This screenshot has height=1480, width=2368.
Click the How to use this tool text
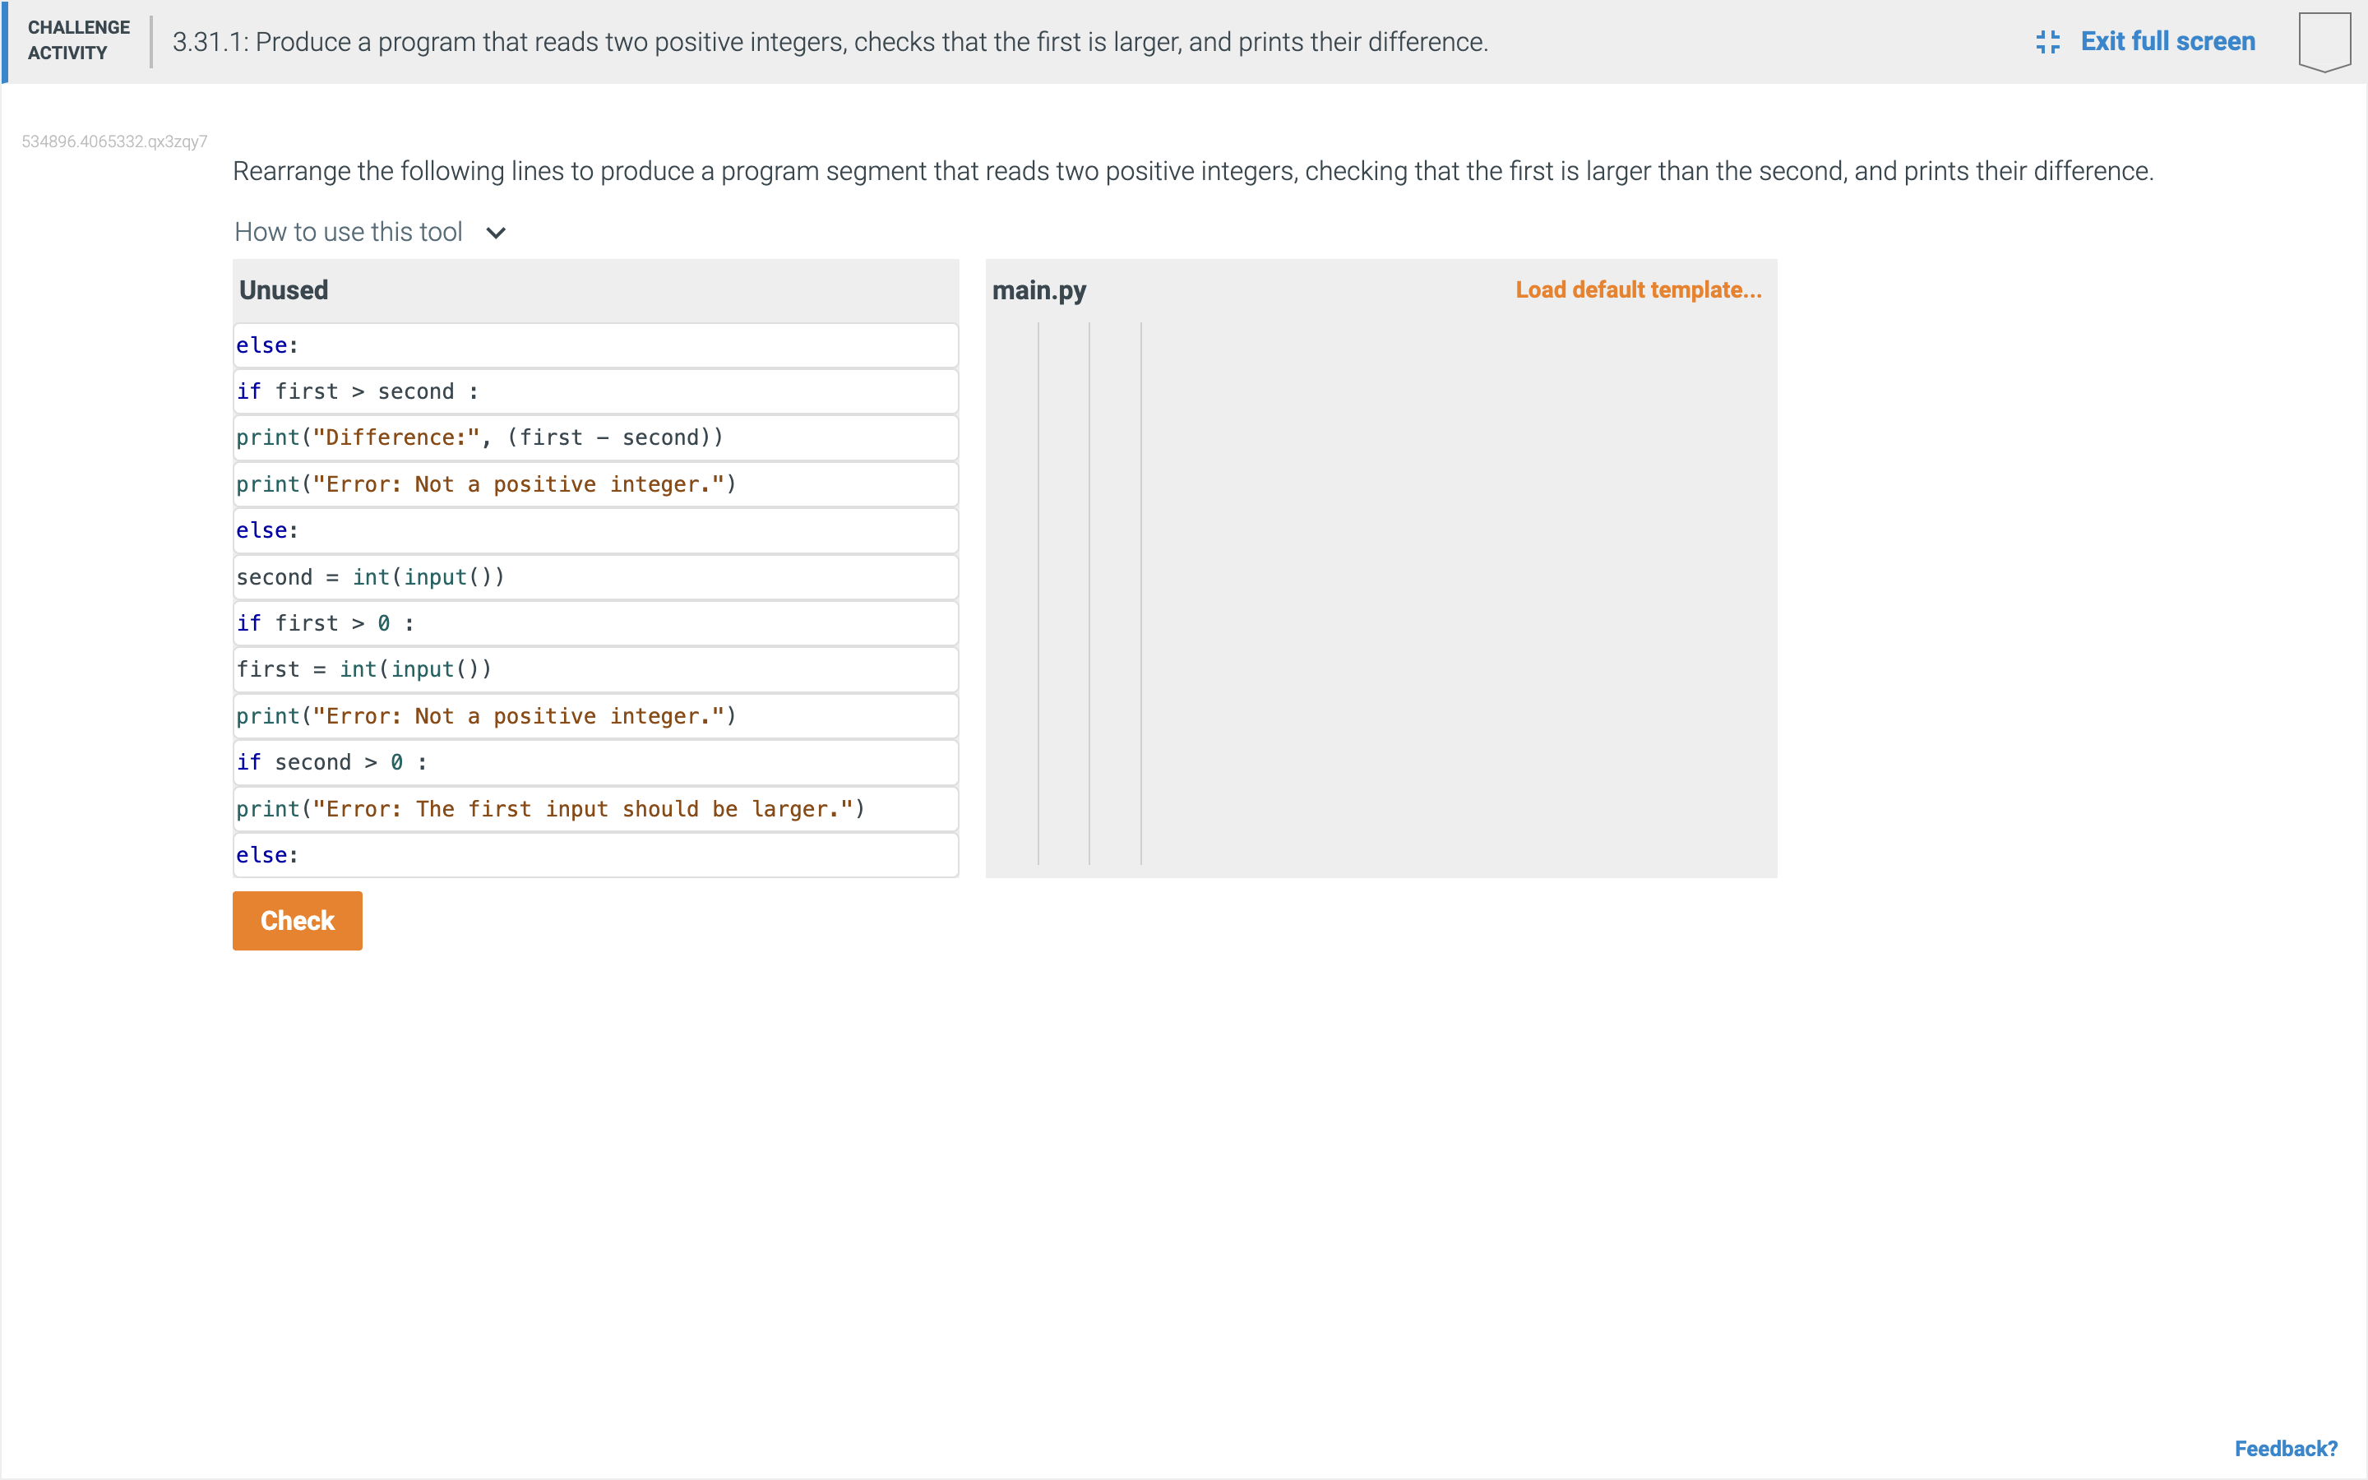(x=349, y=232)
